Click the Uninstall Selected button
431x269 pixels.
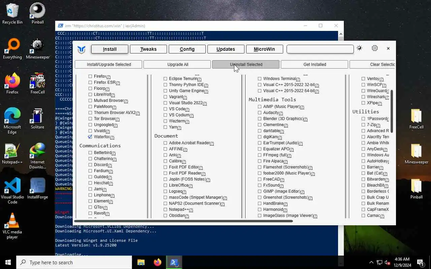[x=246, y=65]
